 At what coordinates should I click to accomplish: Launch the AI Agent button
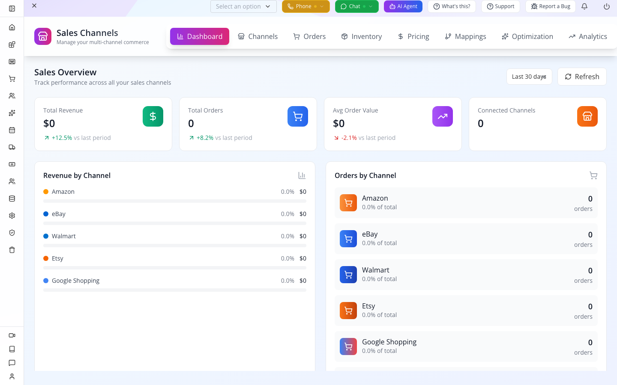tap(403, 6)
